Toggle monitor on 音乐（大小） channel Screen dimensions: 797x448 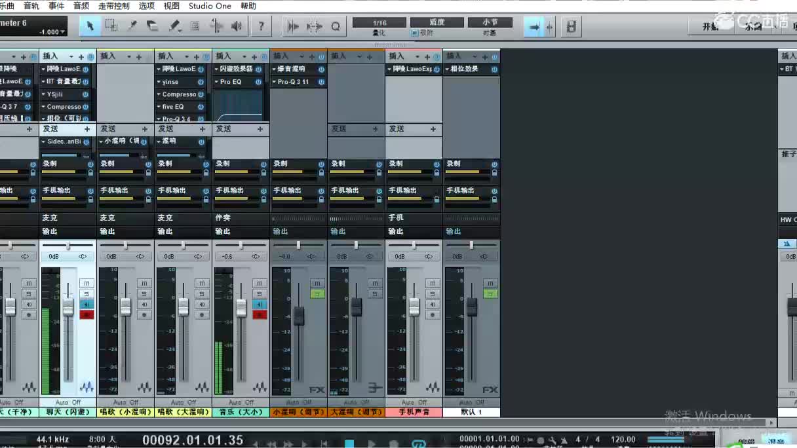click(260, 305)
